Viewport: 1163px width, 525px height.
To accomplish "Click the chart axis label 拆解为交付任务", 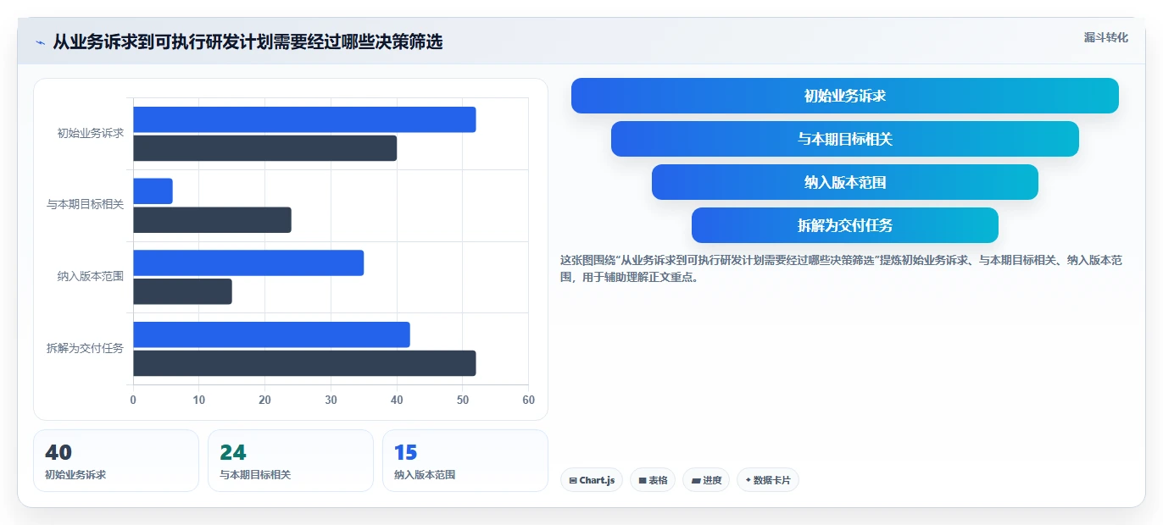I will tap(85, 348).
